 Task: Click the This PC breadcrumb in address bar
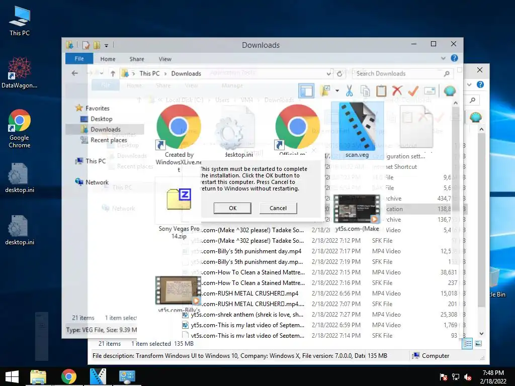[x=149, y=73]
